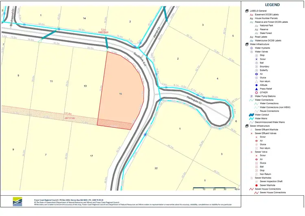Click lot 22 on the map
This screenshot has width=305, height=216.
156,168
